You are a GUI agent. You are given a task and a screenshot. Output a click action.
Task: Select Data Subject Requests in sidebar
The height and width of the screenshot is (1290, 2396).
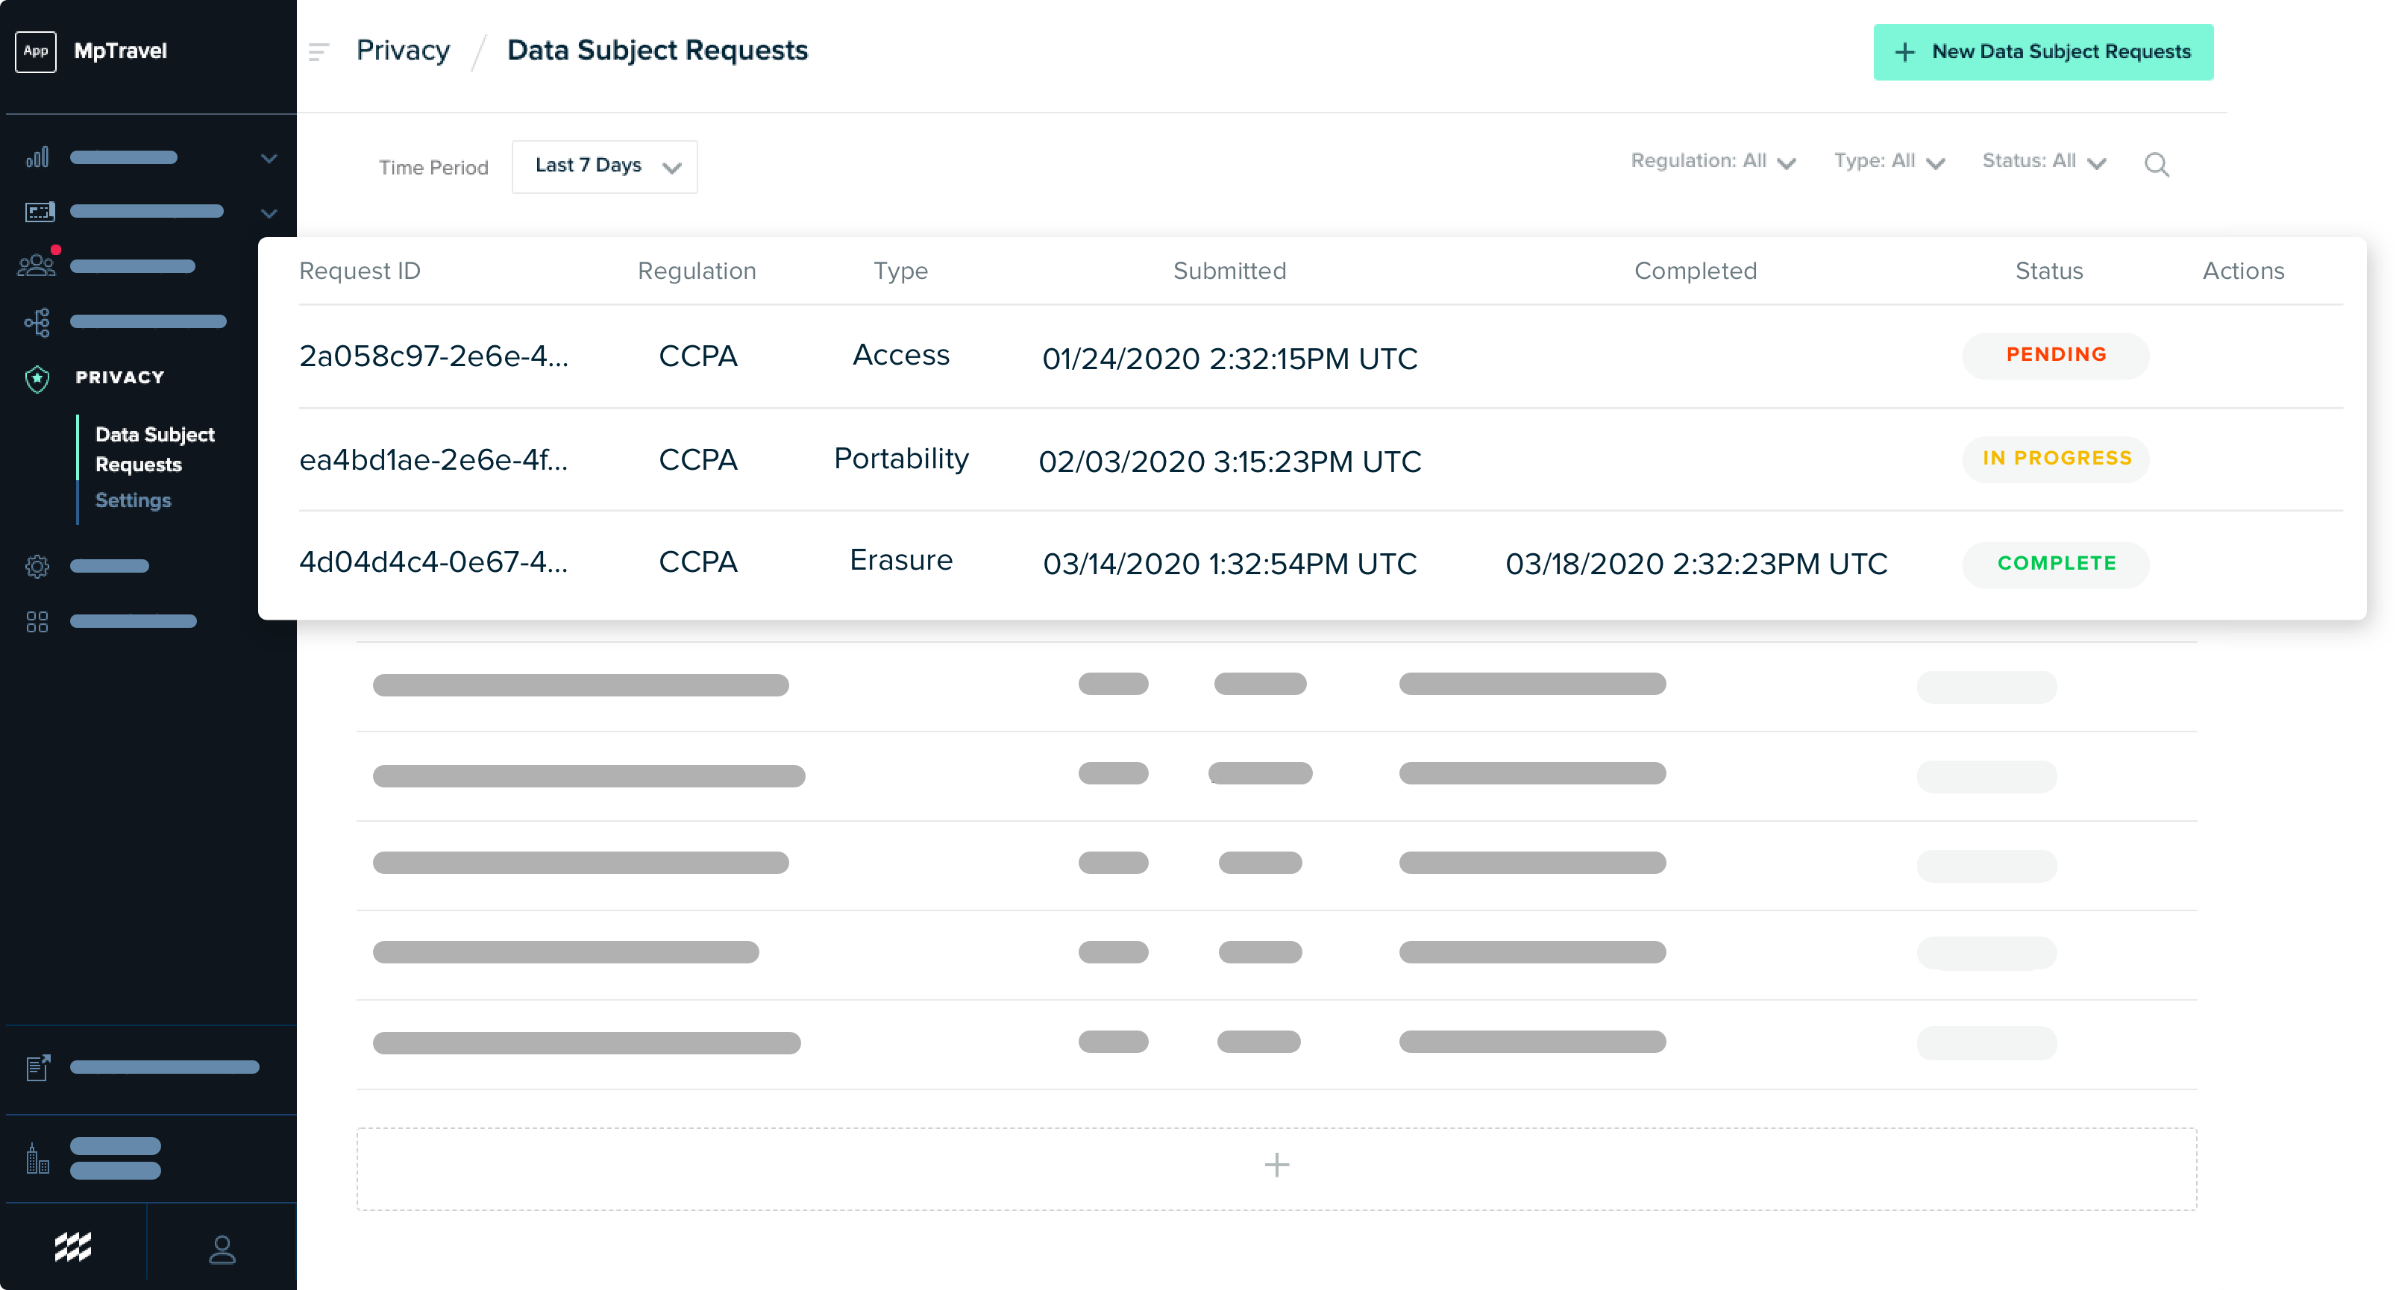click(154, 449)
